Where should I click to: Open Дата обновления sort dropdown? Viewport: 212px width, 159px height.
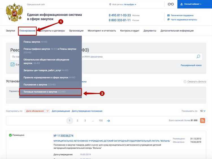(37, 111)
